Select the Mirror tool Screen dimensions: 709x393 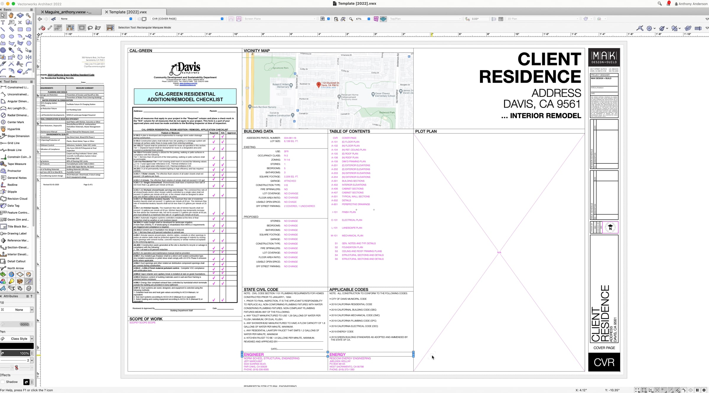pyautogui.click(x=29, y=57)
